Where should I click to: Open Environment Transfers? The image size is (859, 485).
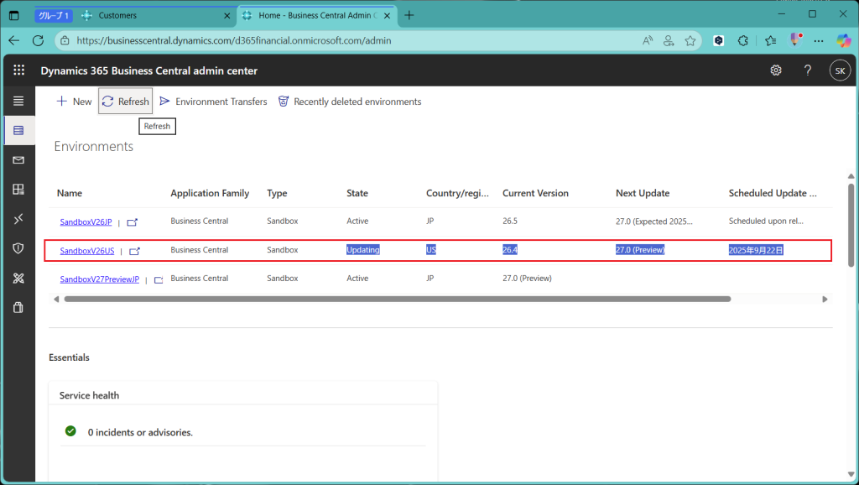(213, 102)
